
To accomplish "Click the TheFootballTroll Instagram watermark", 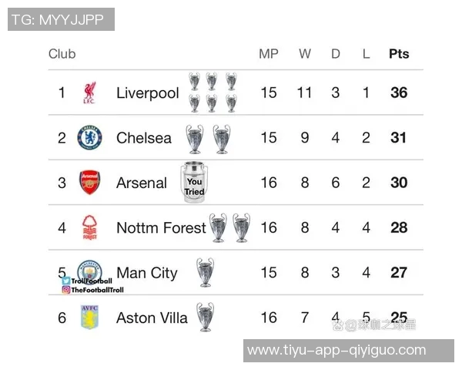I will coord(93,290).
